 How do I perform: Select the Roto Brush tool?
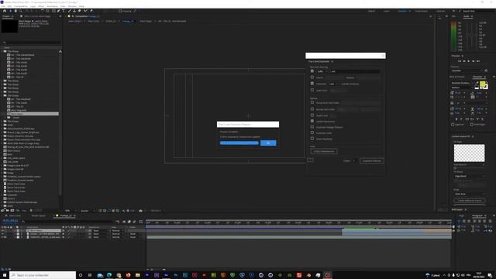point(85,11)
